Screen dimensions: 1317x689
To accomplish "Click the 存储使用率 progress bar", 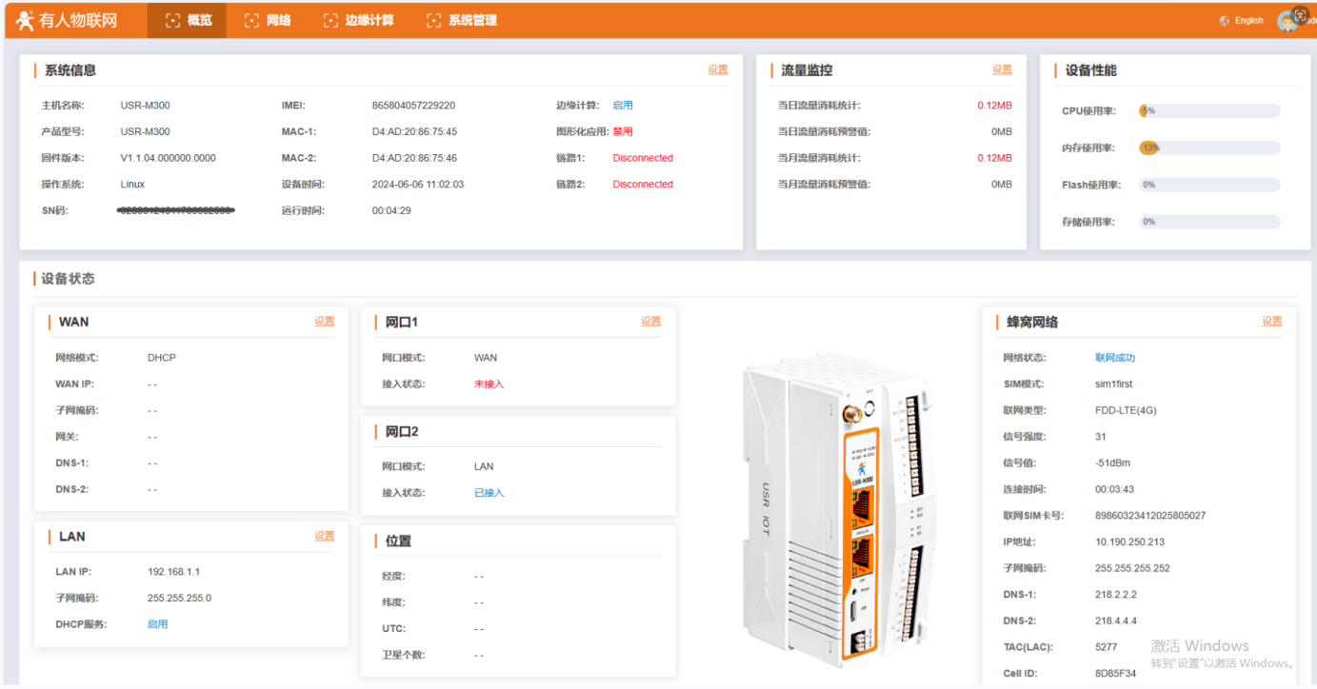I will [1209, 222].
